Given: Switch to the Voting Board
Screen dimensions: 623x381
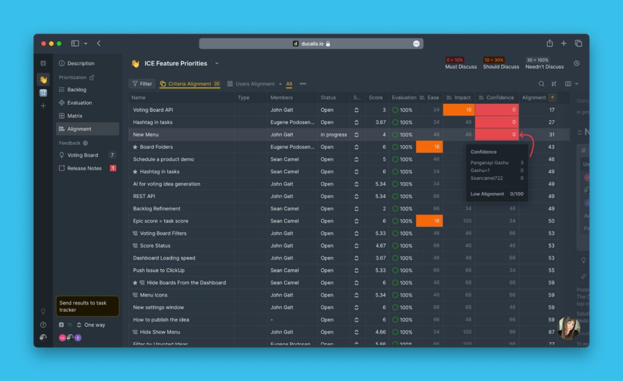Looking at the screenshot, I should (x=83, y=155).
